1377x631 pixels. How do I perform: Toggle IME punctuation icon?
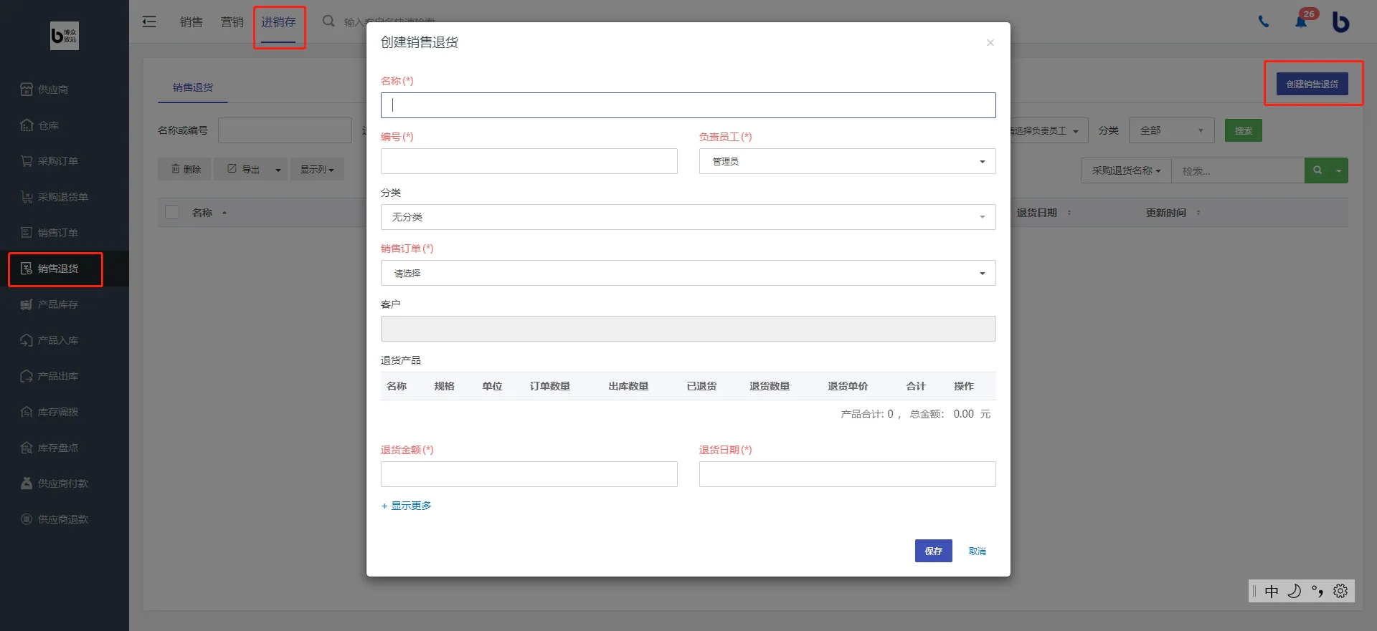(x=1317, y=591)
